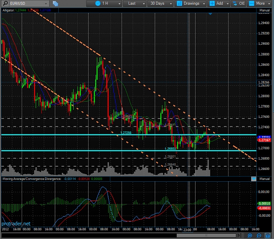The image size is (274, 239).
Task: Click the horizontal chart scrollbar thumb
Action: click(206, 235)
